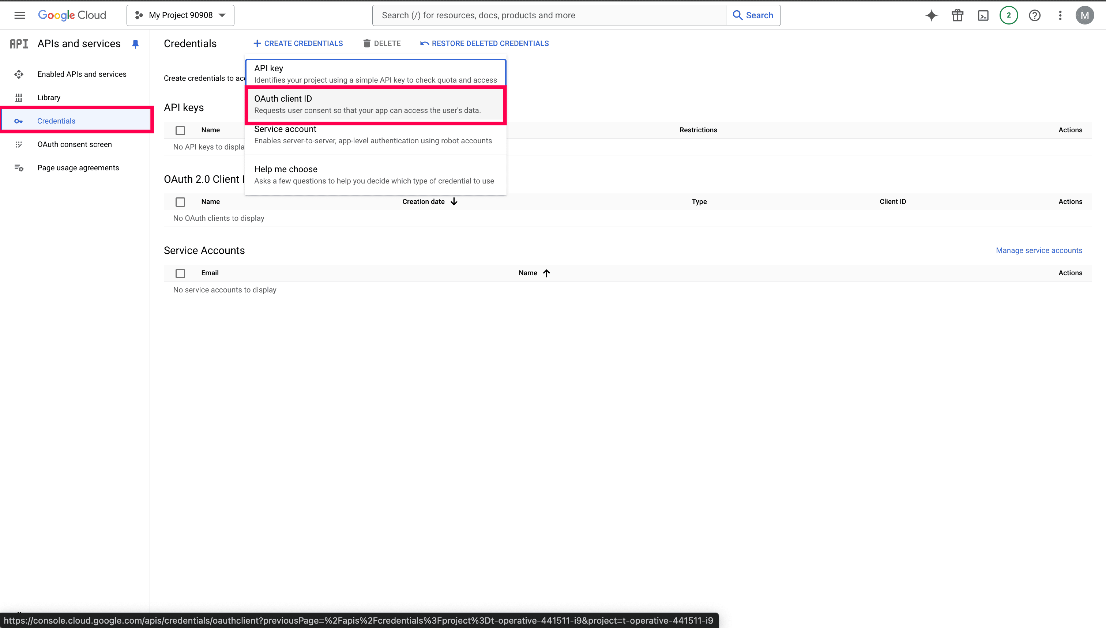Click the 'No service accounts to display' text
Screen dimensions: 1106x628
pyautogui.click(x=225, y=290)
